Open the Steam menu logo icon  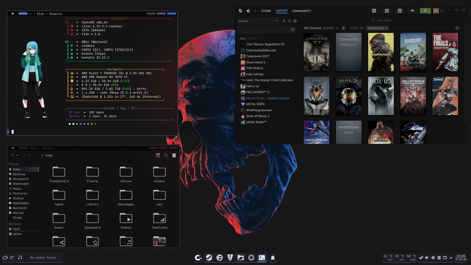click(240, 11)
